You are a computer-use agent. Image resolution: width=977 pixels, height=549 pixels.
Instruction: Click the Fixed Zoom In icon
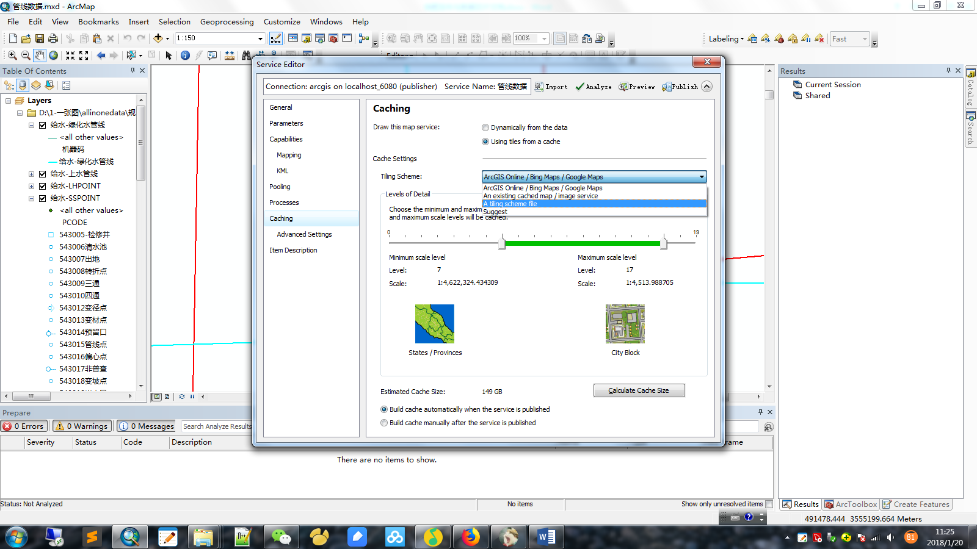[x=70, y=56]
